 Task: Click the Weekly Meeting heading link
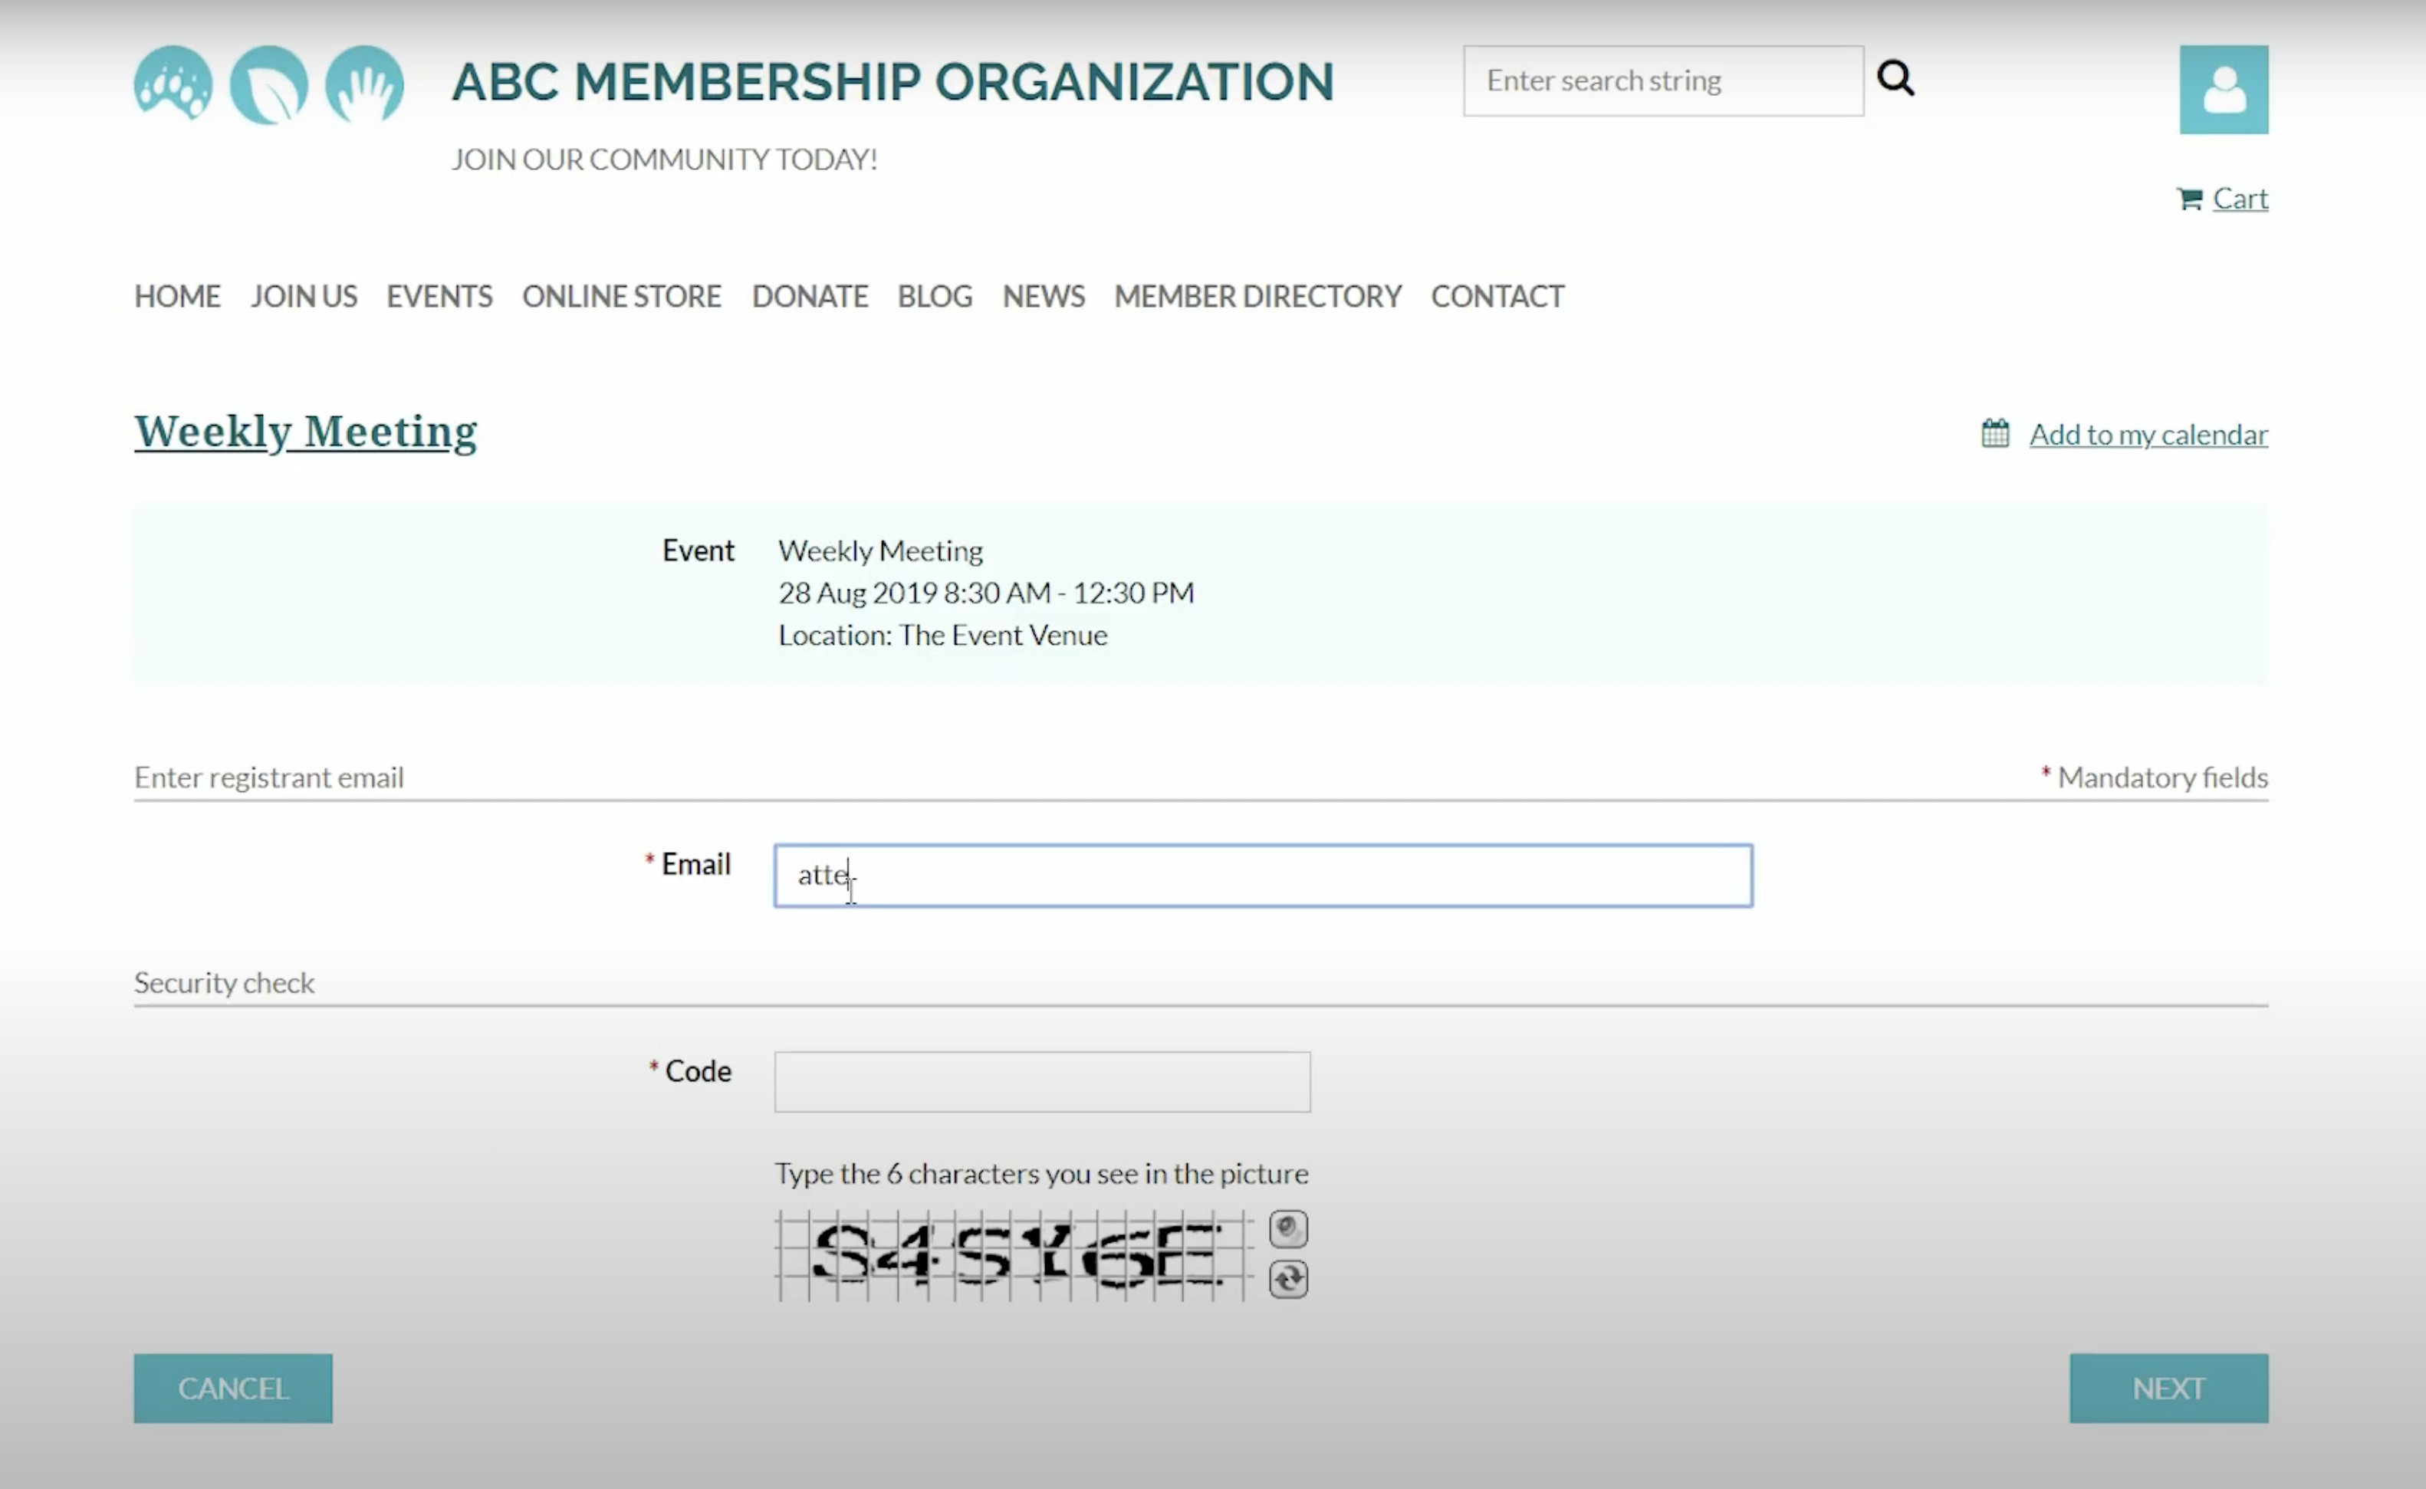pyautogui.click(x=305, y=432)
